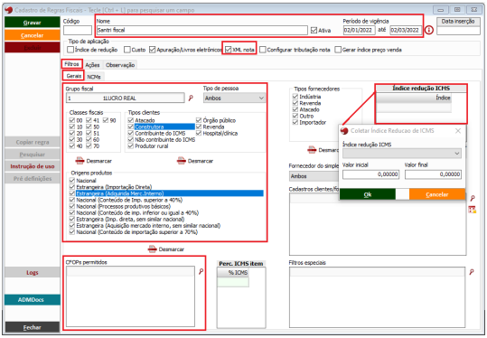Select the Gerais sub-tab
The width and height of the screenshot is (487, 338).
tap(73, 76)
